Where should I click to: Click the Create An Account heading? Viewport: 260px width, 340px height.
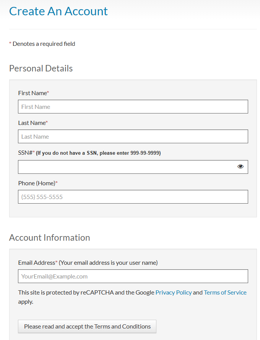click(x=58, y=11)
